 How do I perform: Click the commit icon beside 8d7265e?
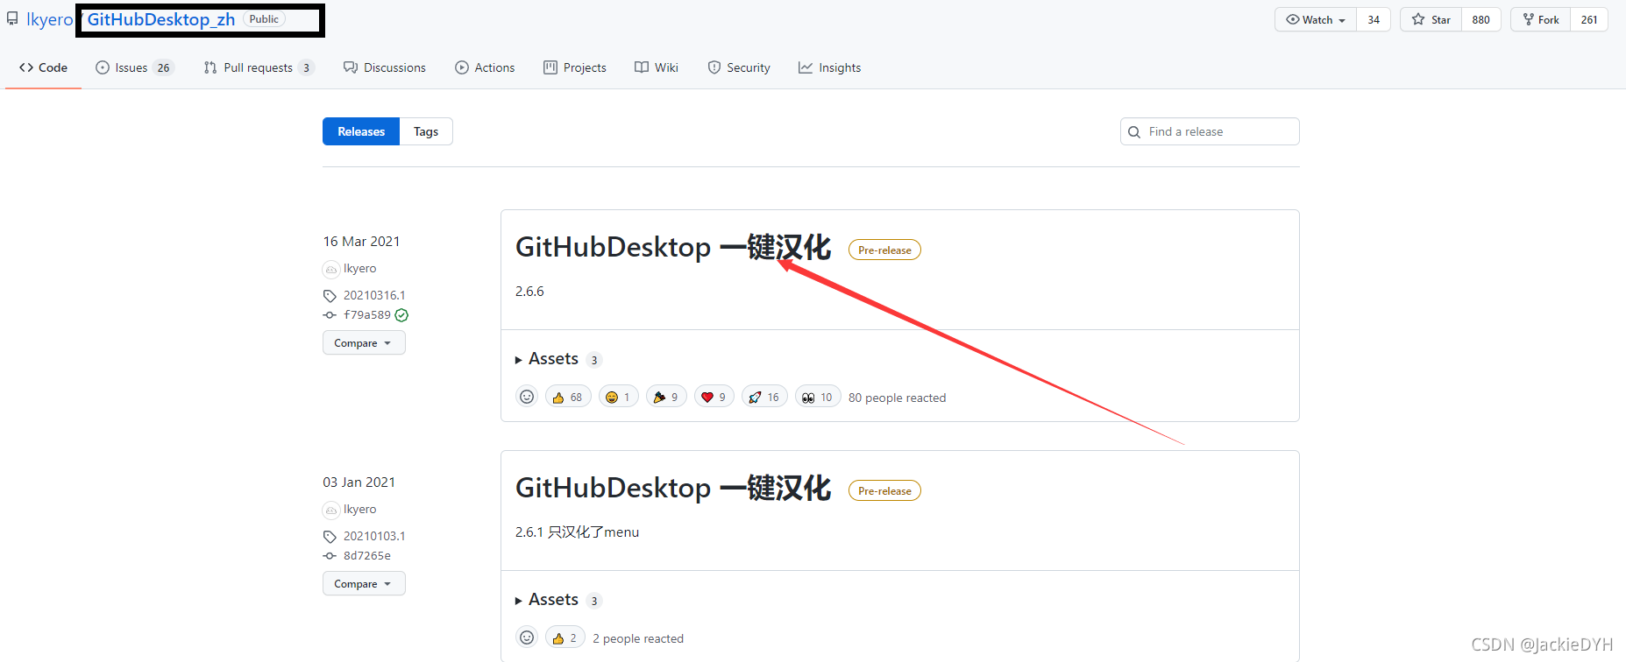[x=330, y=556]
